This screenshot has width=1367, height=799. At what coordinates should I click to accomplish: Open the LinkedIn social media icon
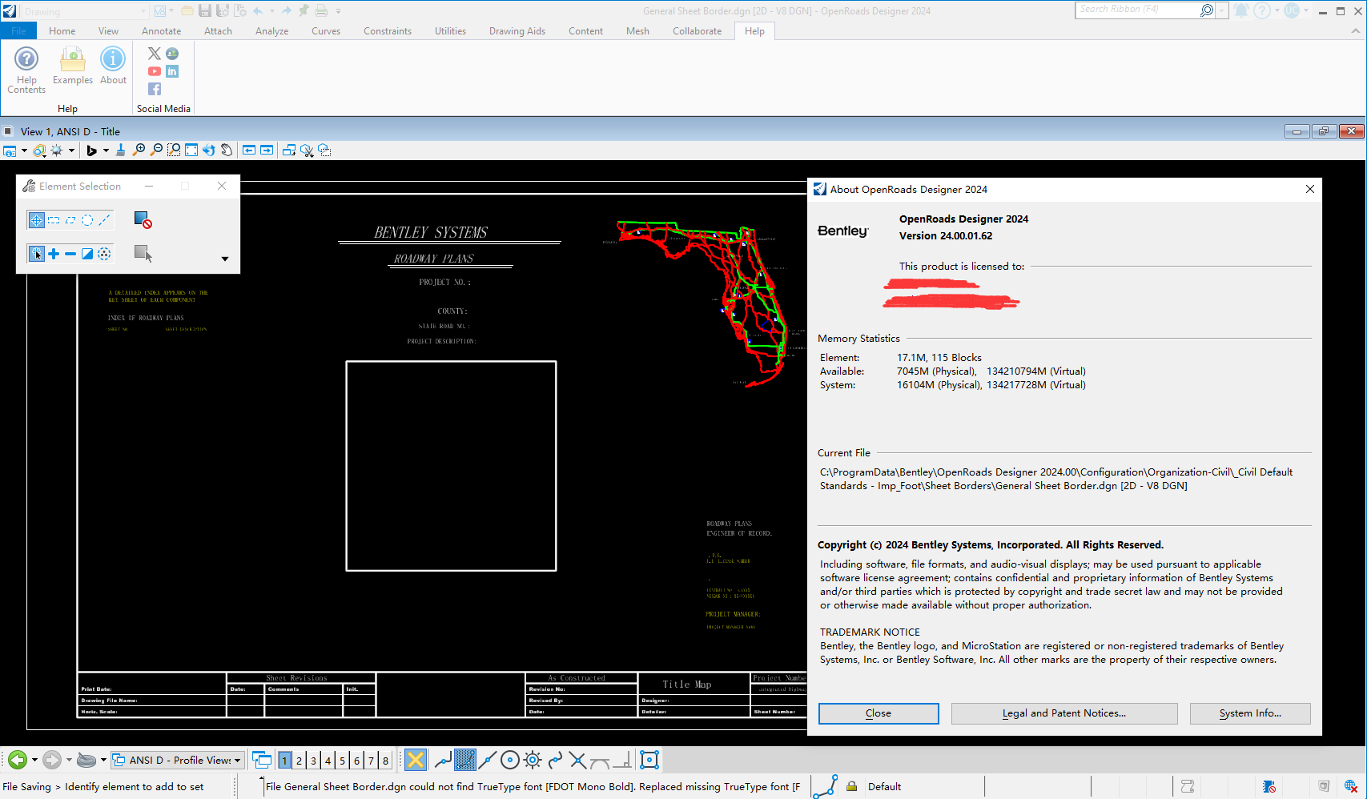pyautogui.click(x=172, y=71)
